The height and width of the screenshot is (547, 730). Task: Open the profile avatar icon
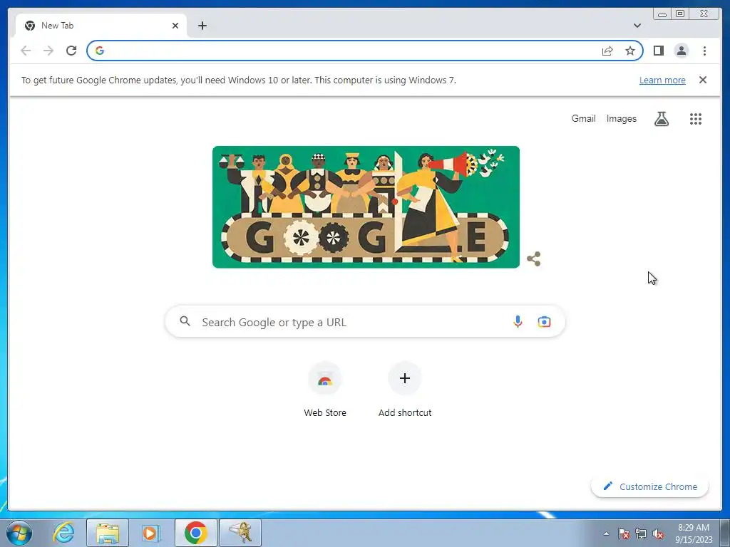click(681, 51)
